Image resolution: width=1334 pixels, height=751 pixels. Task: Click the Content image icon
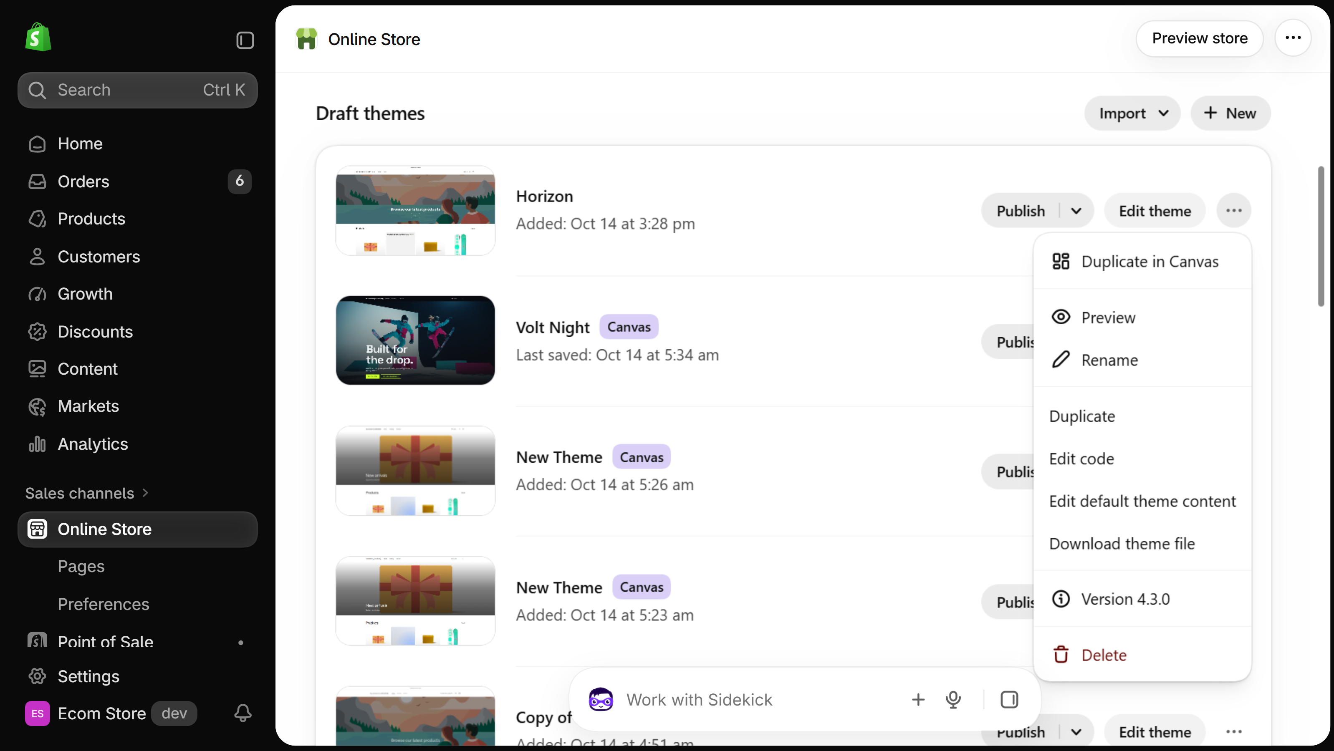click(37, 369)
